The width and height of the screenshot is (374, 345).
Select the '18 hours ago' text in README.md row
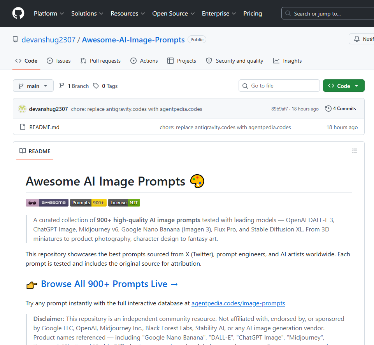342,127
